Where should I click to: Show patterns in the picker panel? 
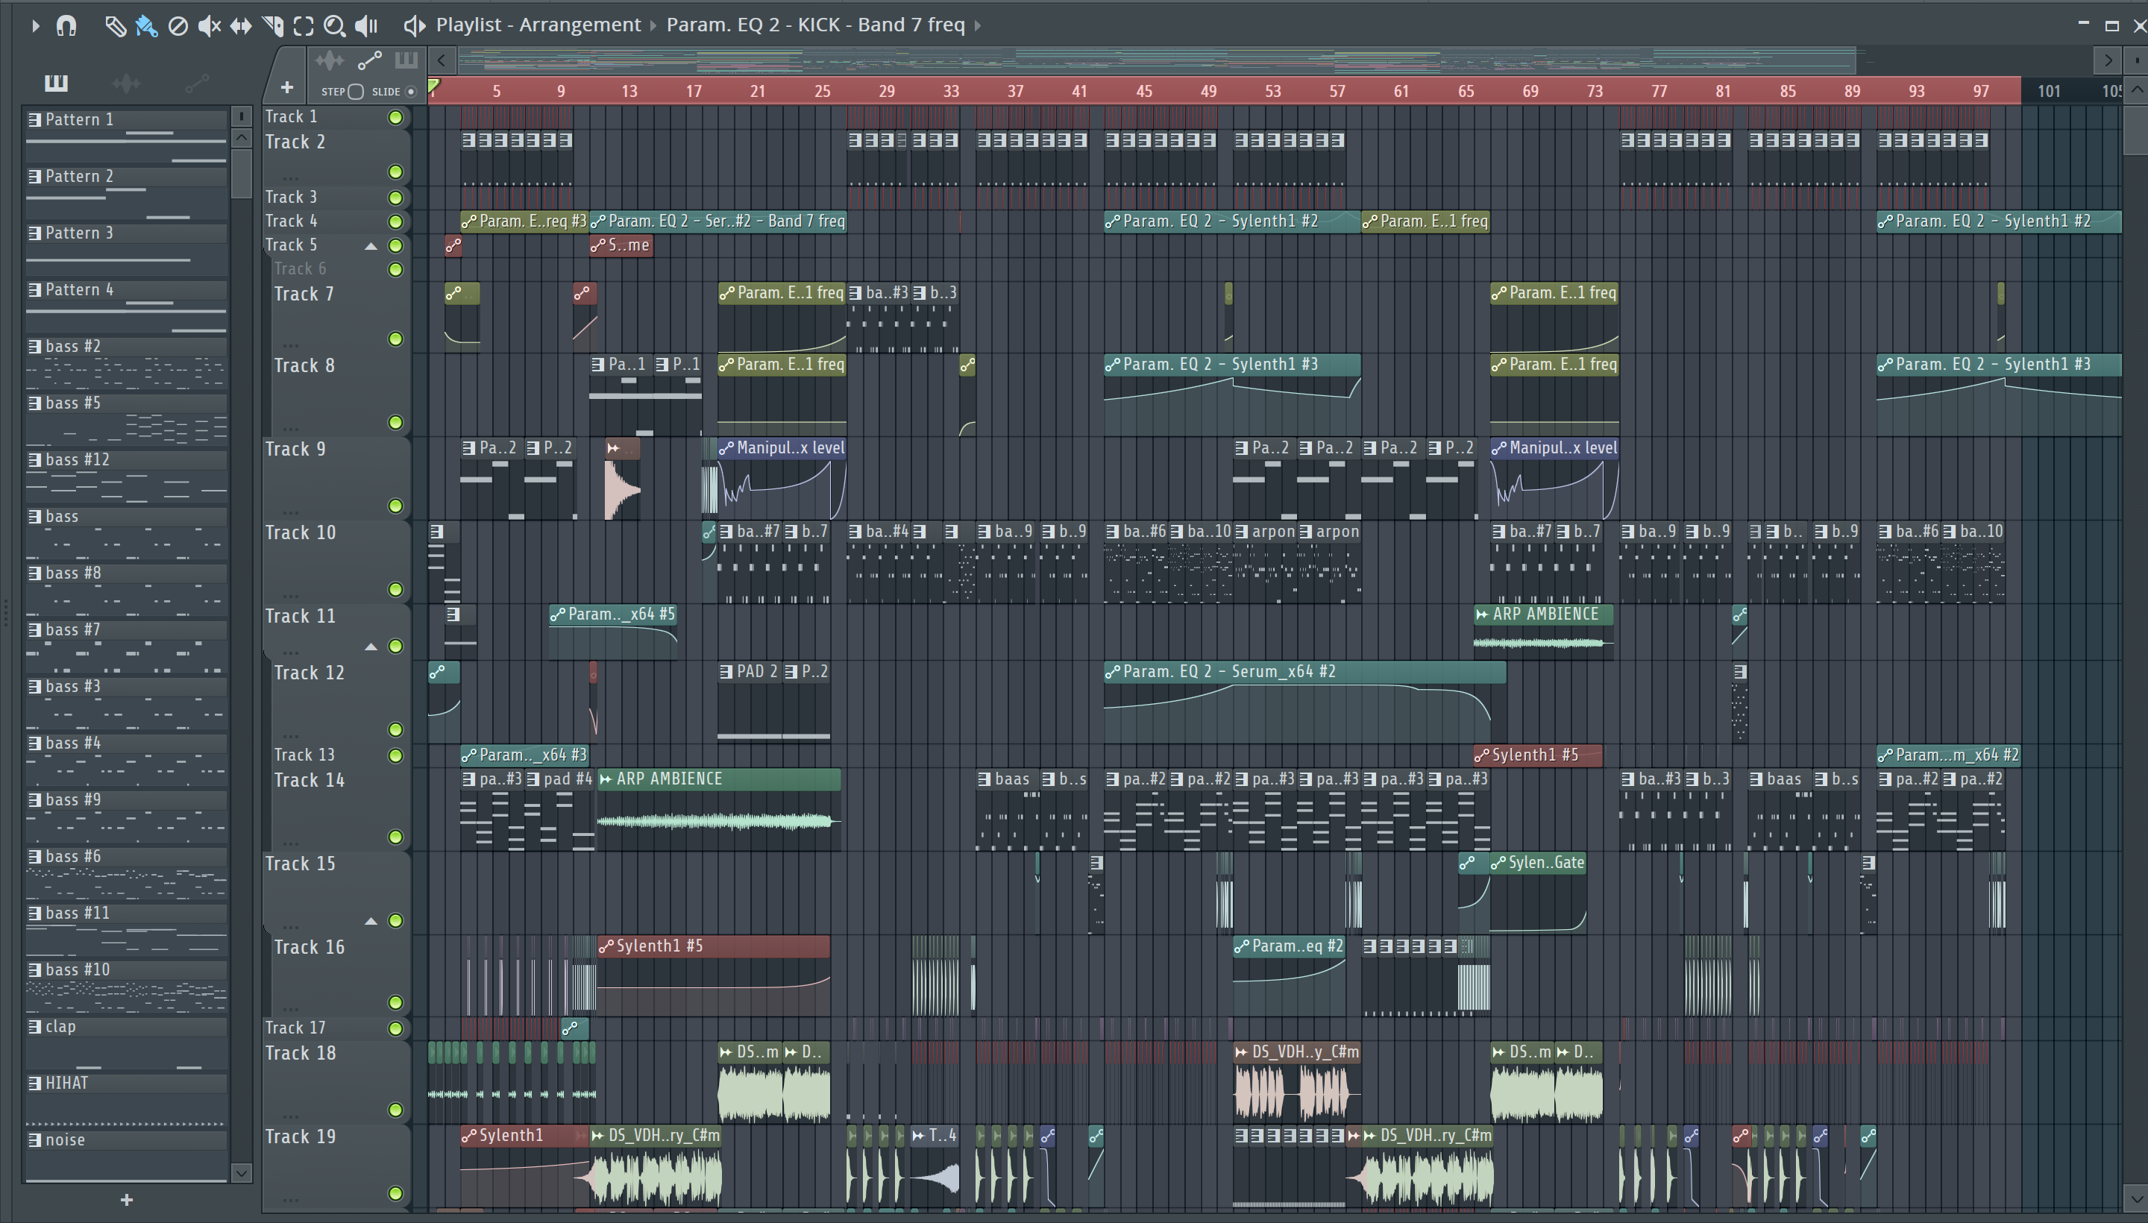(56, 82)
